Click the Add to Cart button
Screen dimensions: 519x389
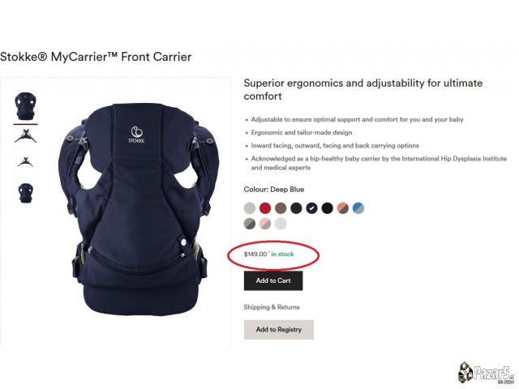pyautogui.click(x=273, y=281)
